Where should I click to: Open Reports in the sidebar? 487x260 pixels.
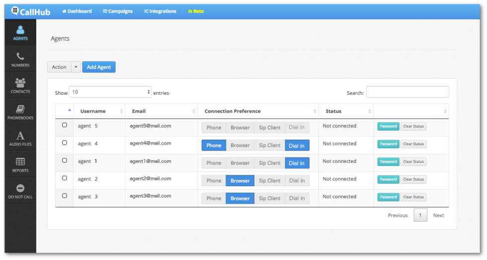[x=20, y=165]
